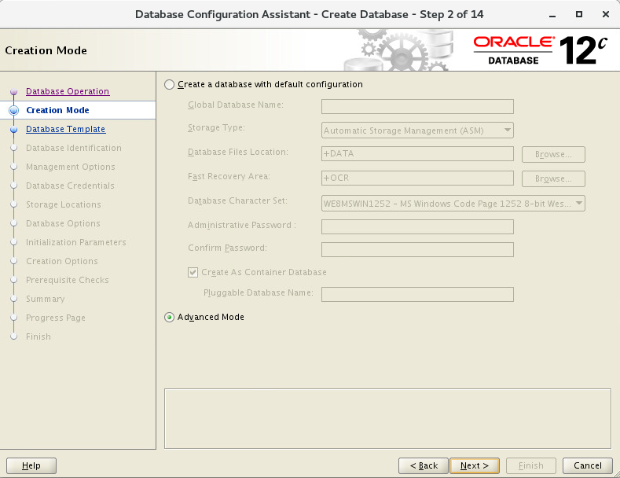
Task: Click the Confirm Password field
Action: 417,250
